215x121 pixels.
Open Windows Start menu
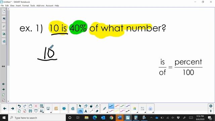pos(4,118)
